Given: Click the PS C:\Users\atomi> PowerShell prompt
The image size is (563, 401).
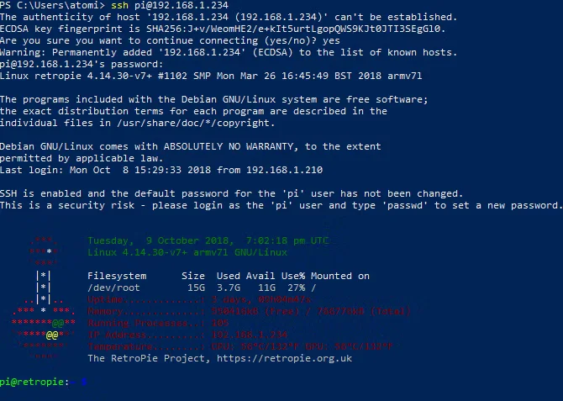Looking at the screenshot, I should tap(54, 5).
